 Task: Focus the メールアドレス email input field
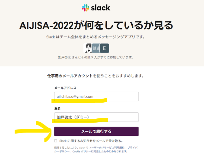pos(96,96)
